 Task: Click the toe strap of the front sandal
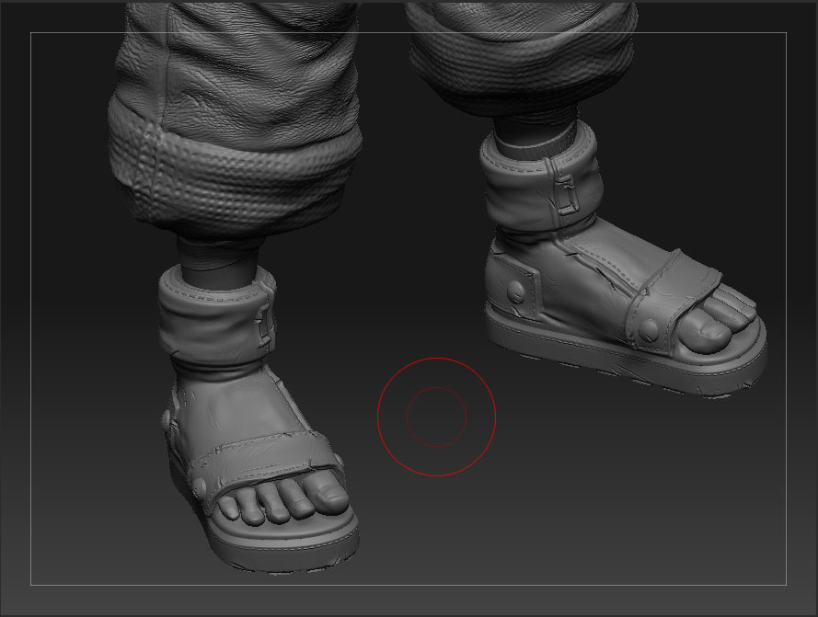pos(265,464)
